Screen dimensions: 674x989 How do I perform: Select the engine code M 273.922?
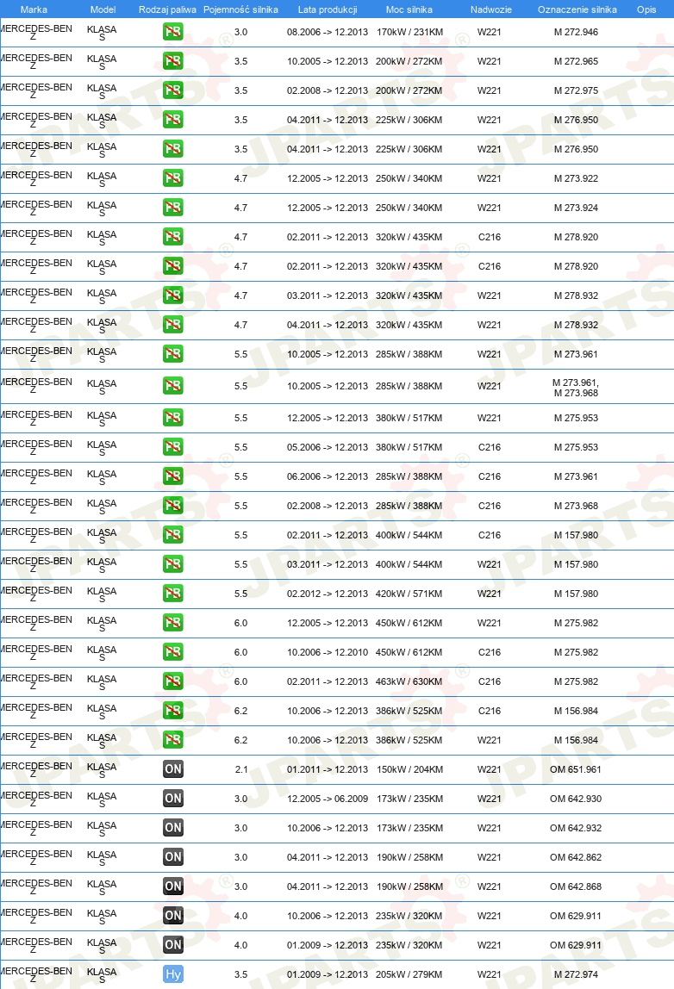(x=577, y=178)
